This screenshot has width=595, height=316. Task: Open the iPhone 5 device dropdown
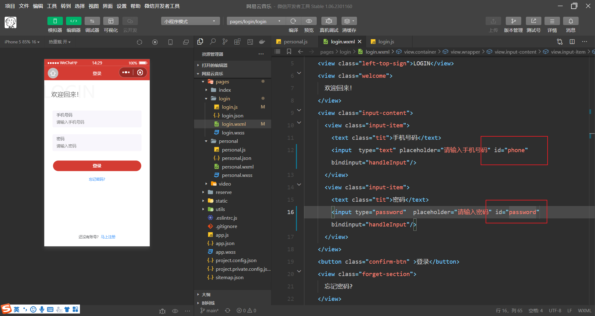tap(22, 42)
